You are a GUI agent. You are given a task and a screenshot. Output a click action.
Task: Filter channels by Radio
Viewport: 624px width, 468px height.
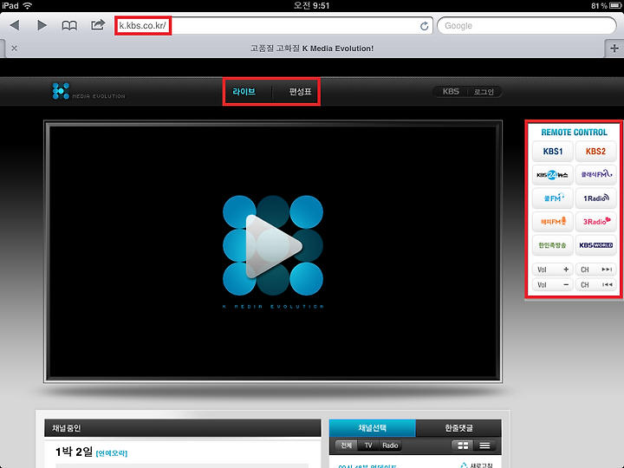390,445
